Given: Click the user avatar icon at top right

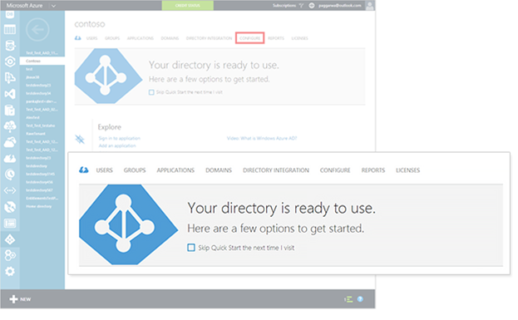Looking at the screenshot, I should click(x=370, y=5).
